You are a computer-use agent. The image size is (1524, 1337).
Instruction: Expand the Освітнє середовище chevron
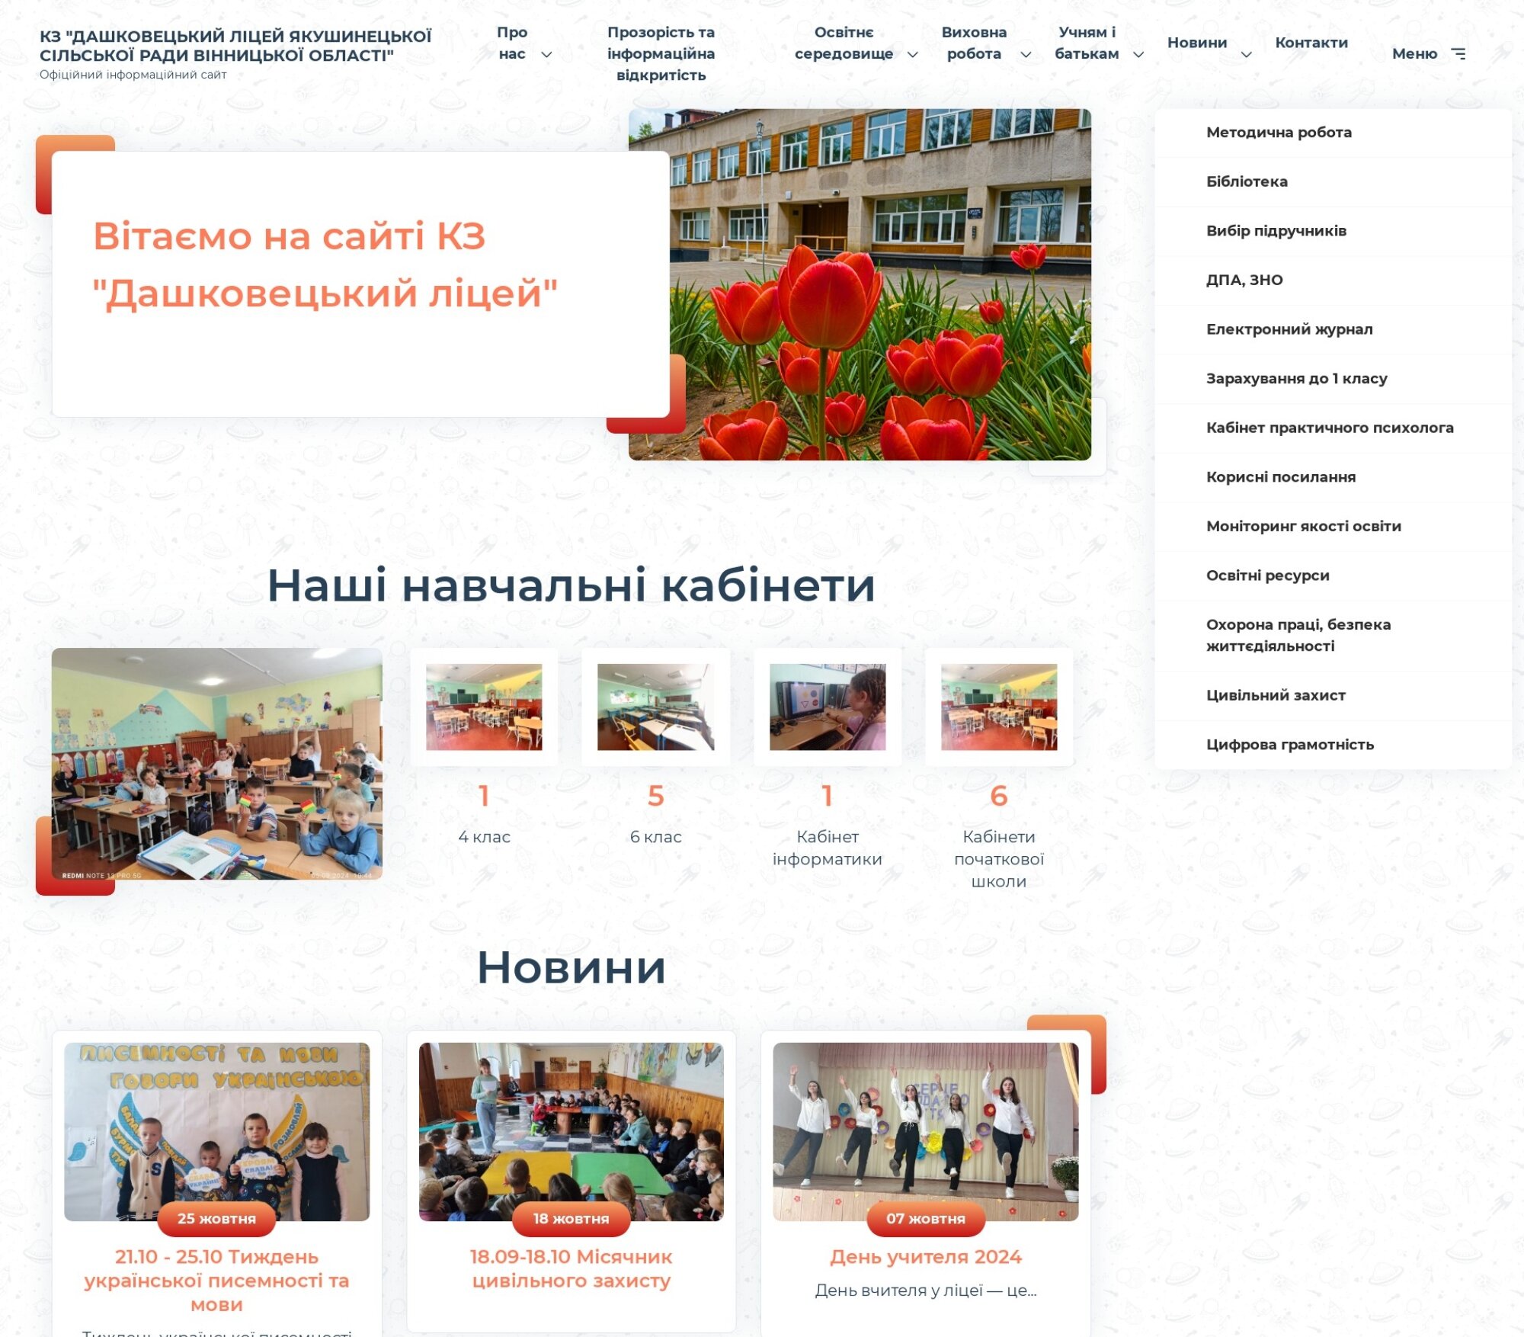tap(912, 54)
